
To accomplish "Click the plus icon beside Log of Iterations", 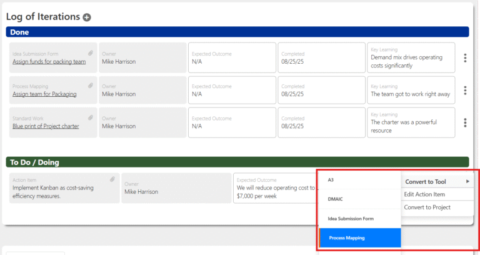I will (87, 17).
